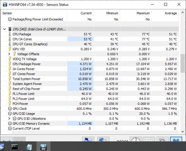The width and height of the screenshot is (186, 151).
Task: Click the lightning icon beside PL1 Power Limit
Action: (10, 94)
